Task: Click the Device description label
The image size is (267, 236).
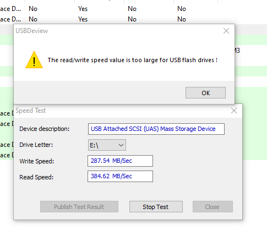Action: point(45,129)
